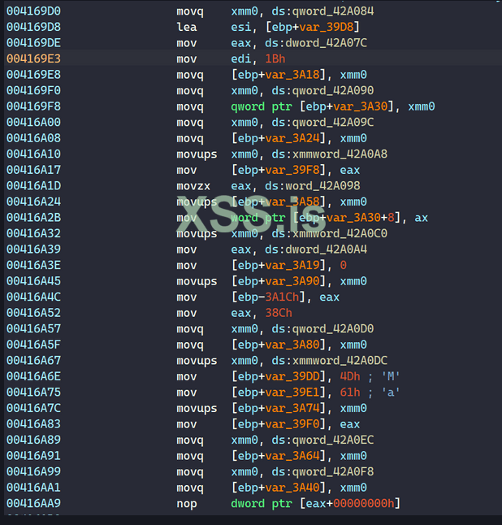The width and height of the screenshot is (502, 525).
Task: Select variable var_3A19
Action: pyautogui.click(x=292, y=266)
